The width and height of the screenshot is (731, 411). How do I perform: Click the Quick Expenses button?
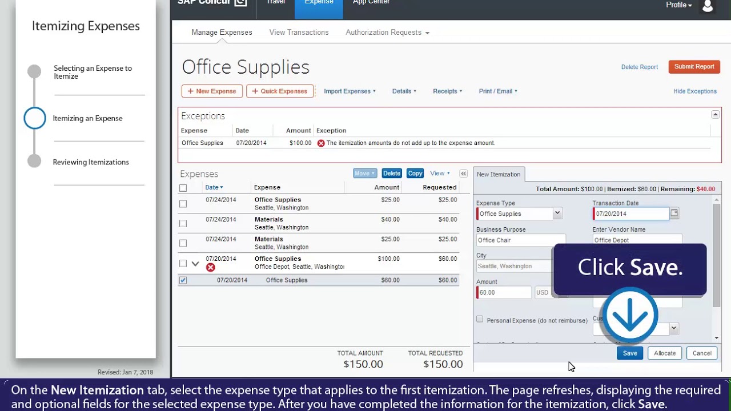280,91
